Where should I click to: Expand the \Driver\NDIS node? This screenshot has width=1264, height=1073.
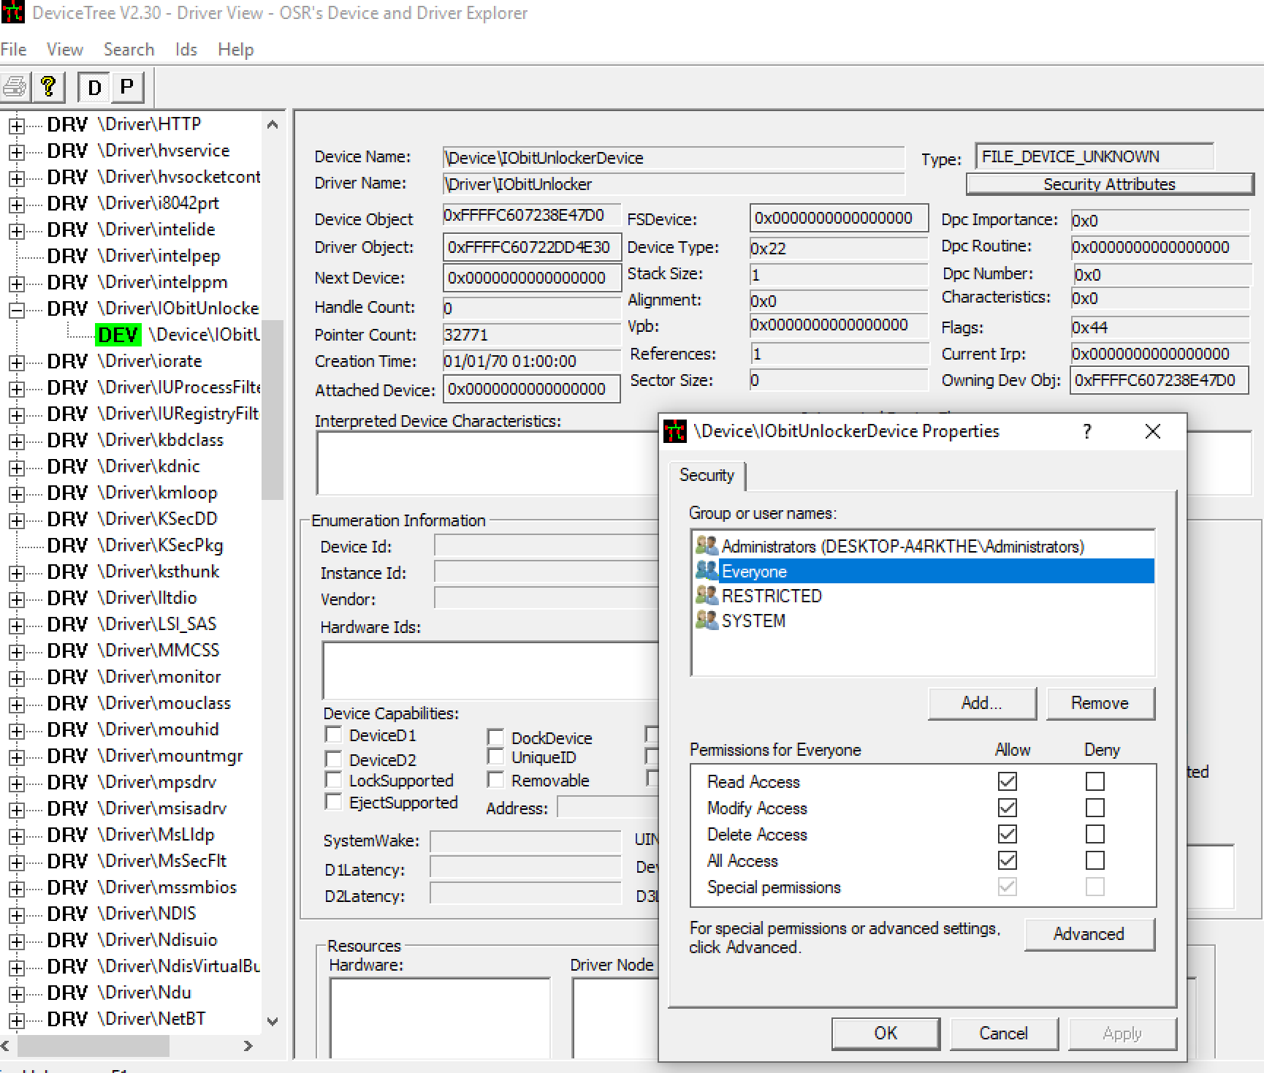coord(15,915)
